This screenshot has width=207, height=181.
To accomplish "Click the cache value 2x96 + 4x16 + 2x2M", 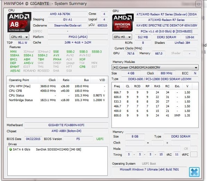I will (x=78, y=42).
